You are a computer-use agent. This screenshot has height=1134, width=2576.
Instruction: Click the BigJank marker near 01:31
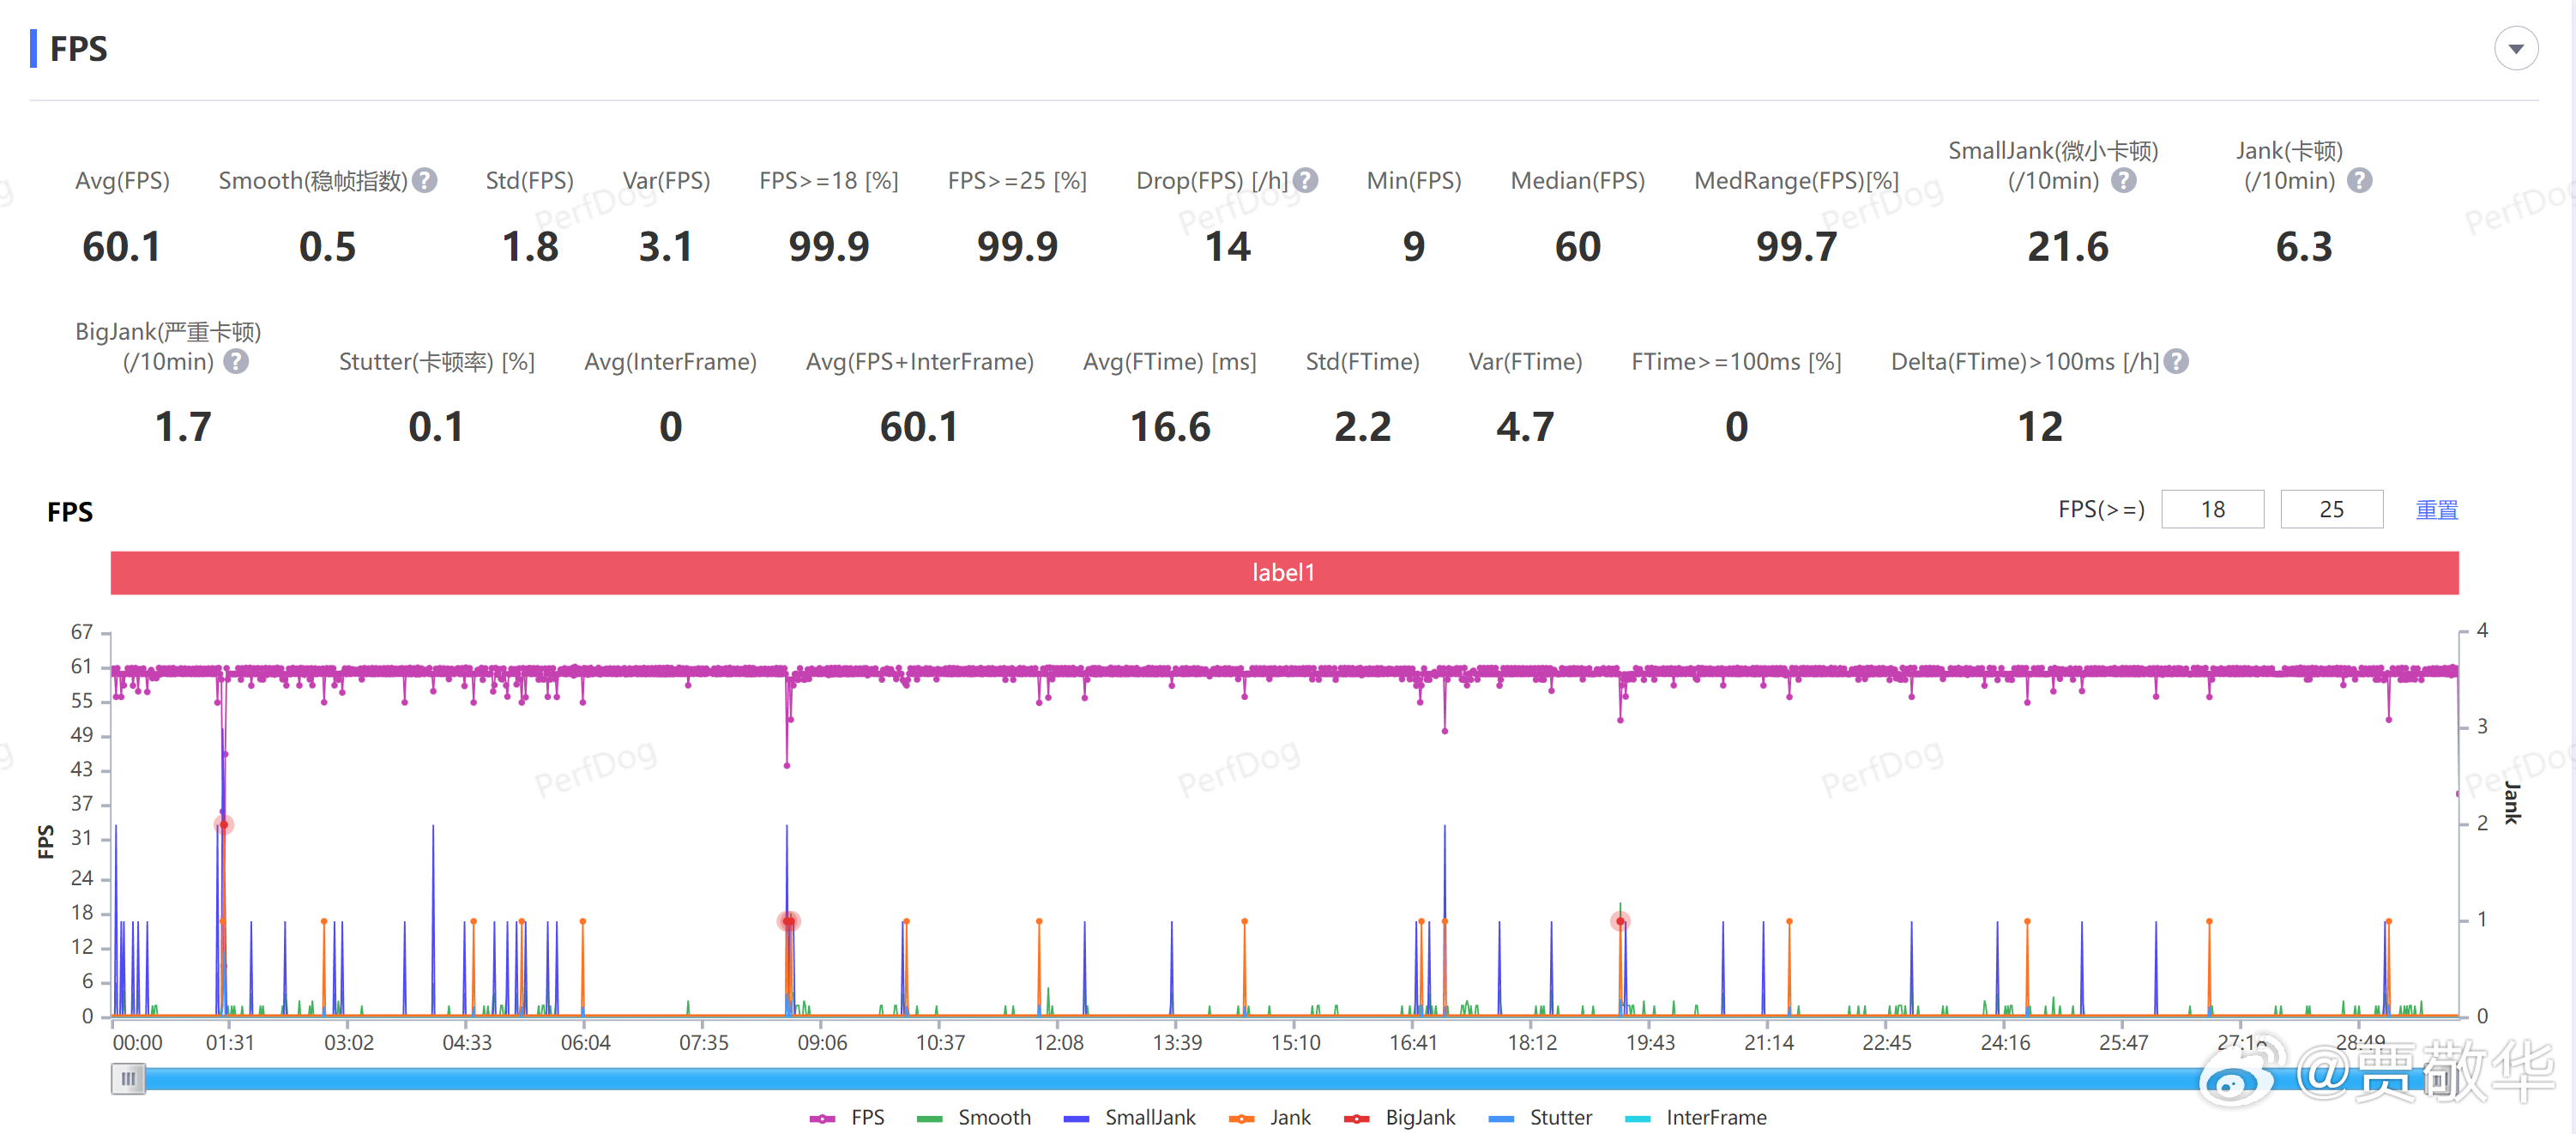point(223,824)
